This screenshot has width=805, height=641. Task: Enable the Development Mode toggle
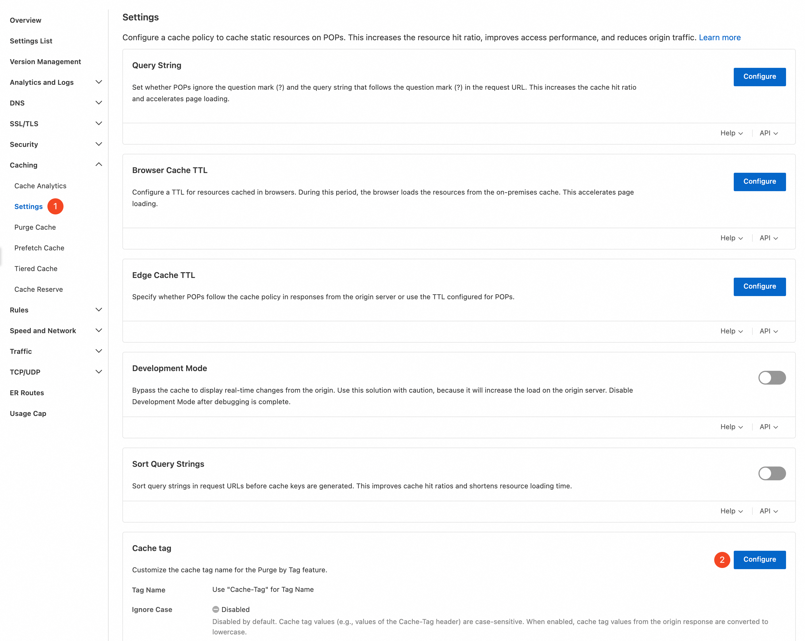[x=772, y=378]
